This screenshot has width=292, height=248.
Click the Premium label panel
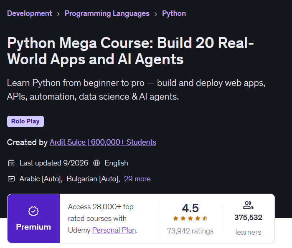(x=33, y=218)
